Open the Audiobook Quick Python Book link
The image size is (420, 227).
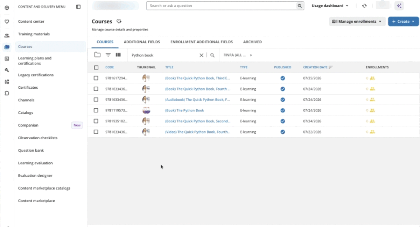[x=197, y=100]
